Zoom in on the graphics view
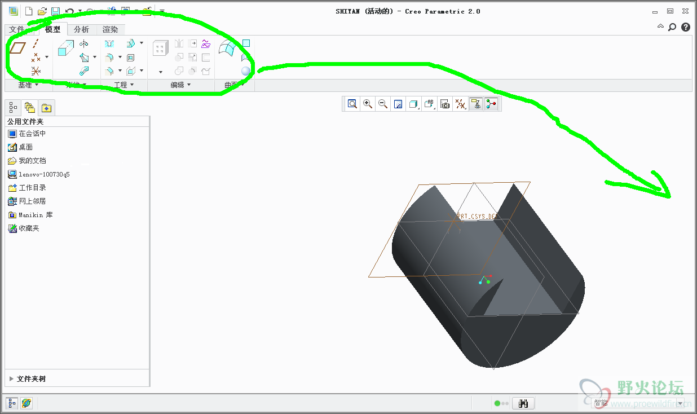The image size is (697, 414). (368, 104)
